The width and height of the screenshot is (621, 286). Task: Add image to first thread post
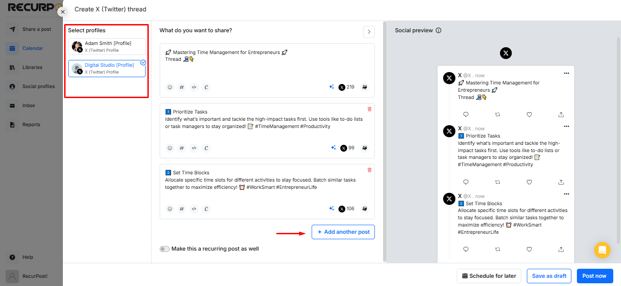(x=364, y=87)
